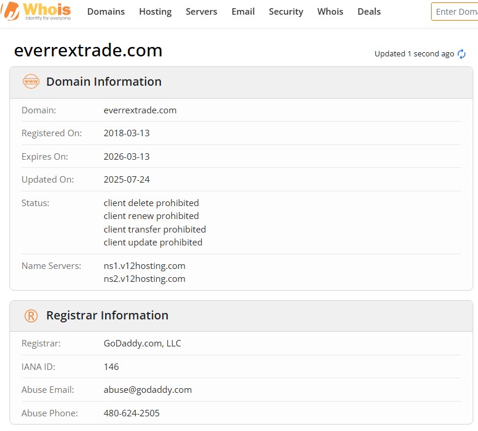478x431 pixels.
Task: Open the Hosting menu
Action: (155, 11)
